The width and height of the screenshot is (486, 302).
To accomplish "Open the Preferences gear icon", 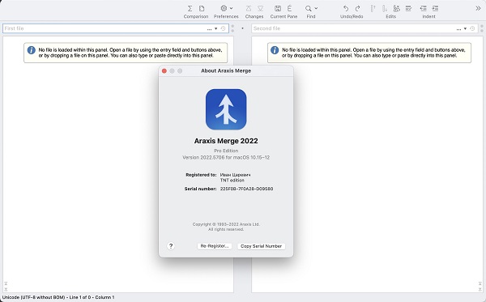I will pos(224,8).
